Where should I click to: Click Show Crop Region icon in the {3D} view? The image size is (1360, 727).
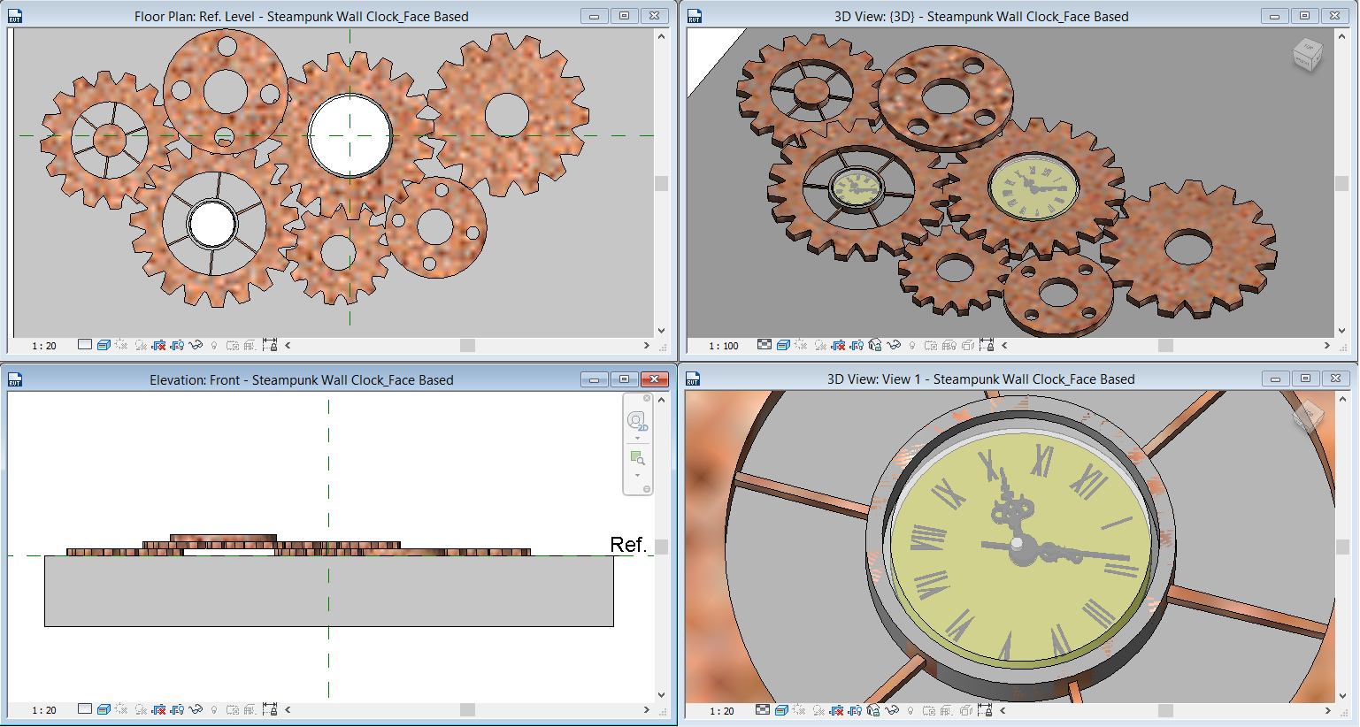point(856,346)
